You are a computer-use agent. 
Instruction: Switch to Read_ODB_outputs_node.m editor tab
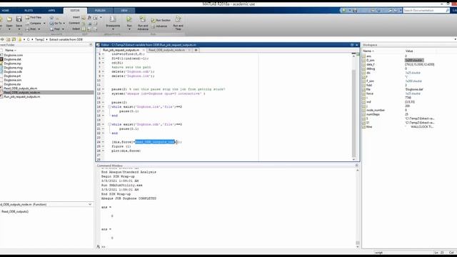166,50
